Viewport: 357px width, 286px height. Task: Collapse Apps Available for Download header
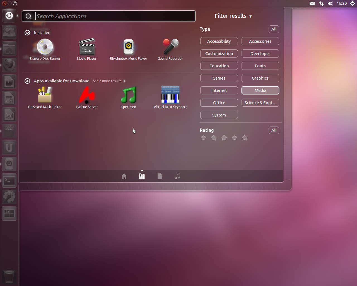click(x=57, y=81)
